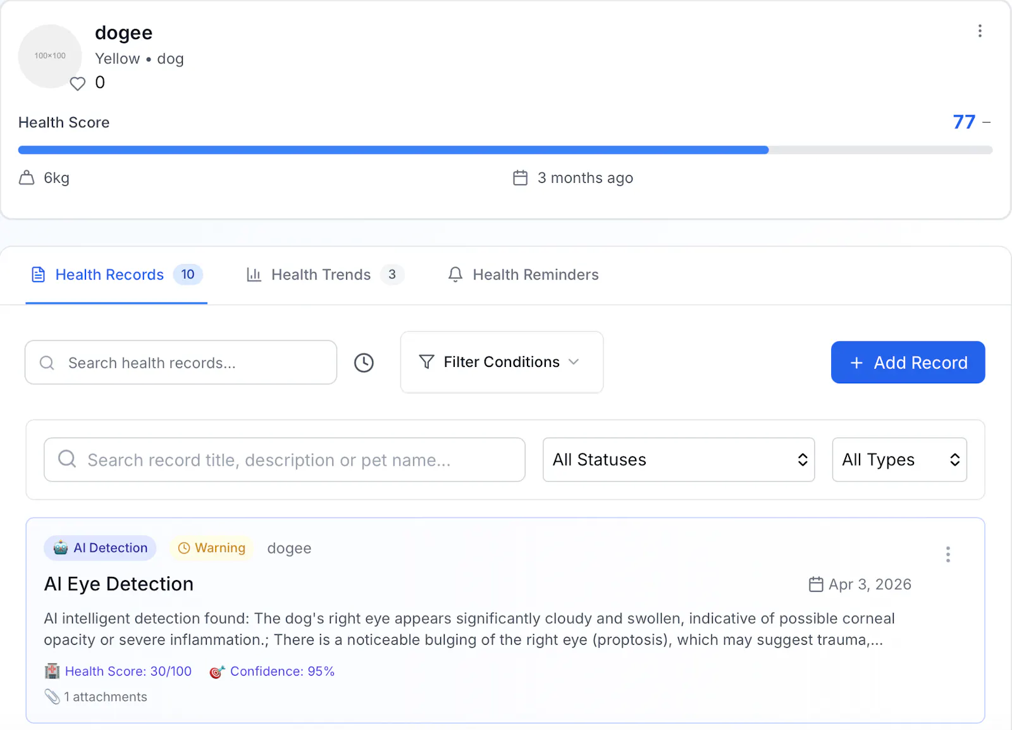Click the dogee pet name on the record card

coord(289,548)
